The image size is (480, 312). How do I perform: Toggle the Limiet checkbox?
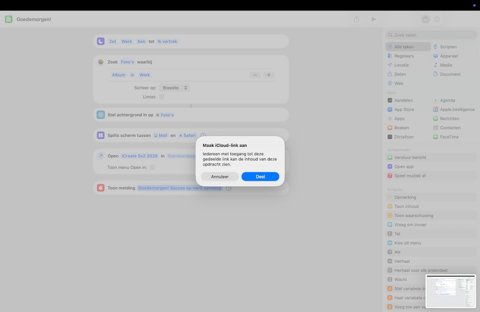(162, 97)
